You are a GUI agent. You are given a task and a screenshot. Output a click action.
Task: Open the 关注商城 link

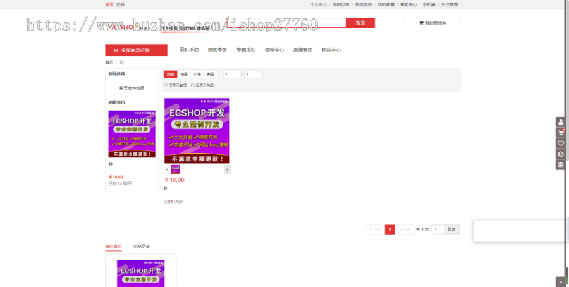[x=450, y=4]
